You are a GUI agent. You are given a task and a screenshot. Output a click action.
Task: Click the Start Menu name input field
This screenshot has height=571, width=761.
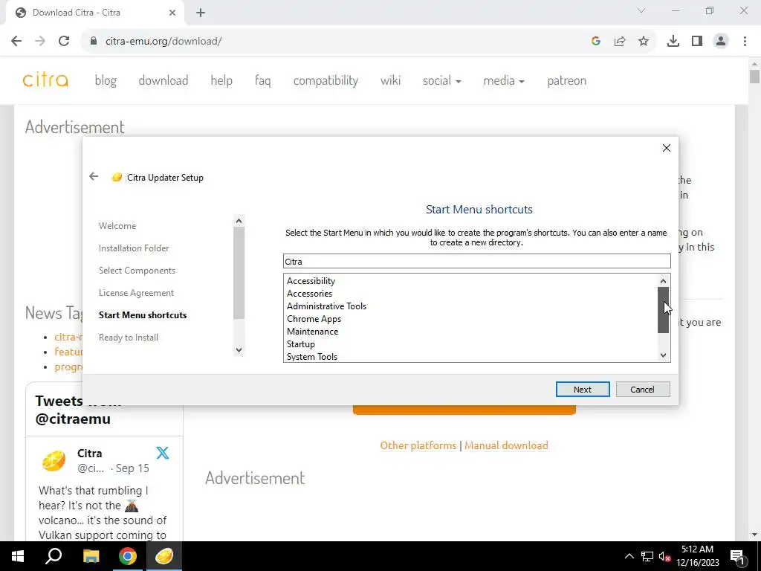(x=477, y=261)
